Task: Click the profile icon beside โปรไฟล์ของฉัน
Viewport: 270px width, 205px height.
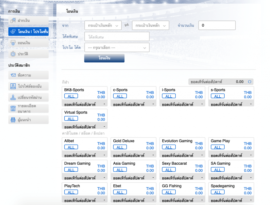Action: tap(13, 86)
